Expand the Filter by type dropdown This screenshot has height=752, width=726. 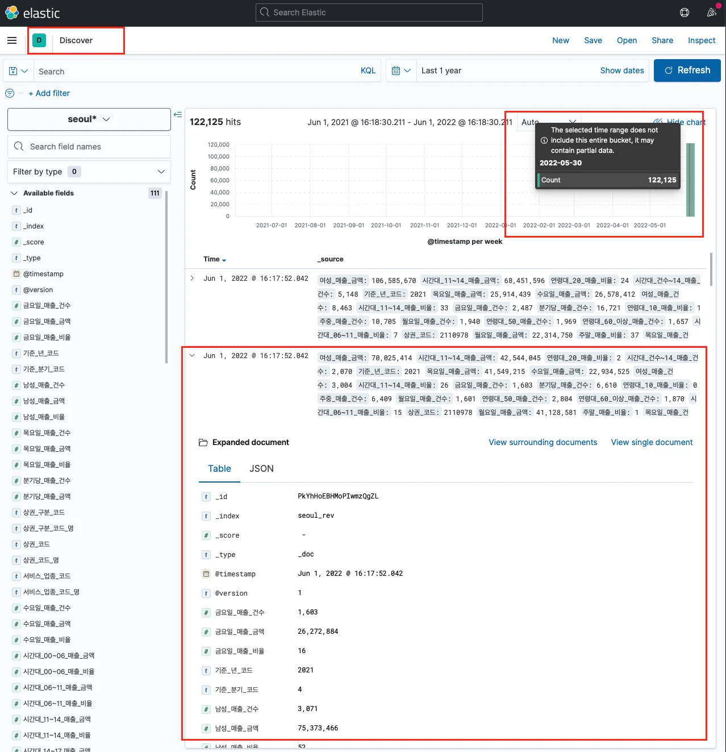pos(89,172)
